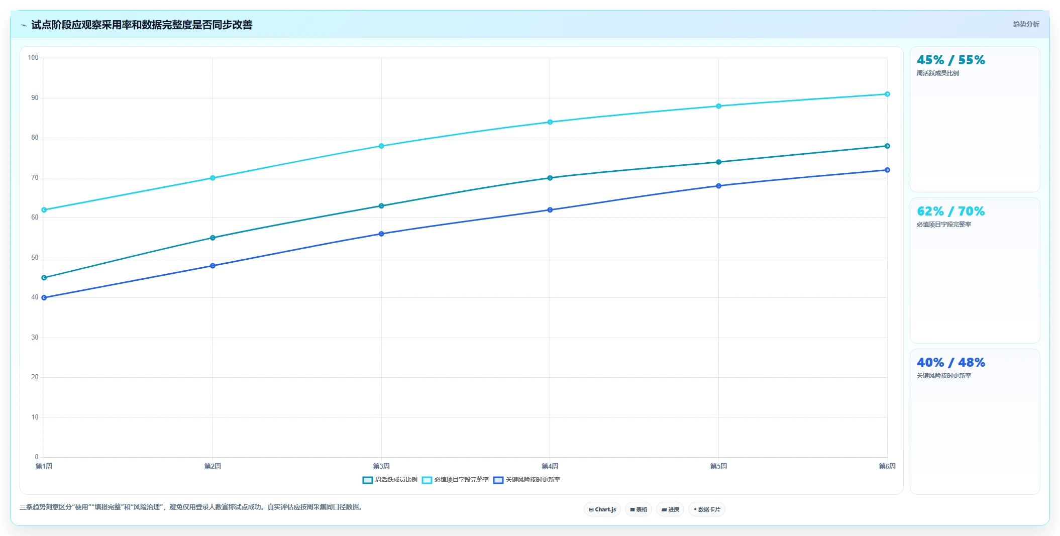Click the footnote starting 三条趋势刻意区分
Viewport: 1060px width, 536px height.
point(191,507)
